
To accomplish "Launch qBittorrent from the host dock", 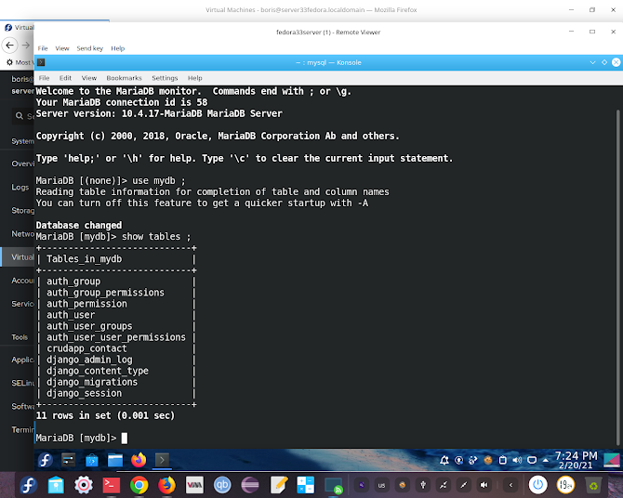I will (x=222, y=485).
